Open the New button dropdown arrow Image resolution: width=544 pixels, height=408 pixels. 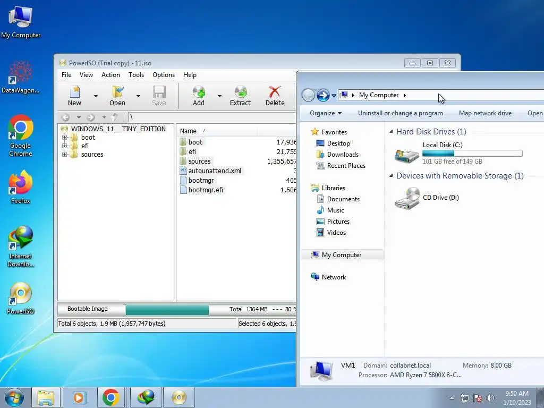pos(96,96)
